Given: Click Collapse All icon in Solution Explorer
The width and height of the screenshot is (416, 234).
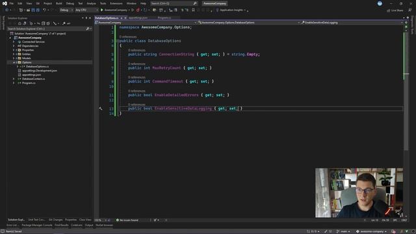Looking at the screenshot, I should 44,23.
